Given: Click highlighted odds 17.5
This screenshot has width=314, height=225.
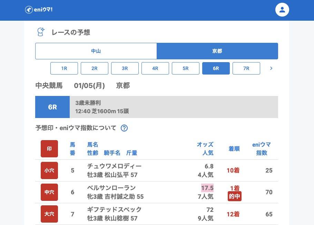Looking at the screenshot, I should point(207,188).
